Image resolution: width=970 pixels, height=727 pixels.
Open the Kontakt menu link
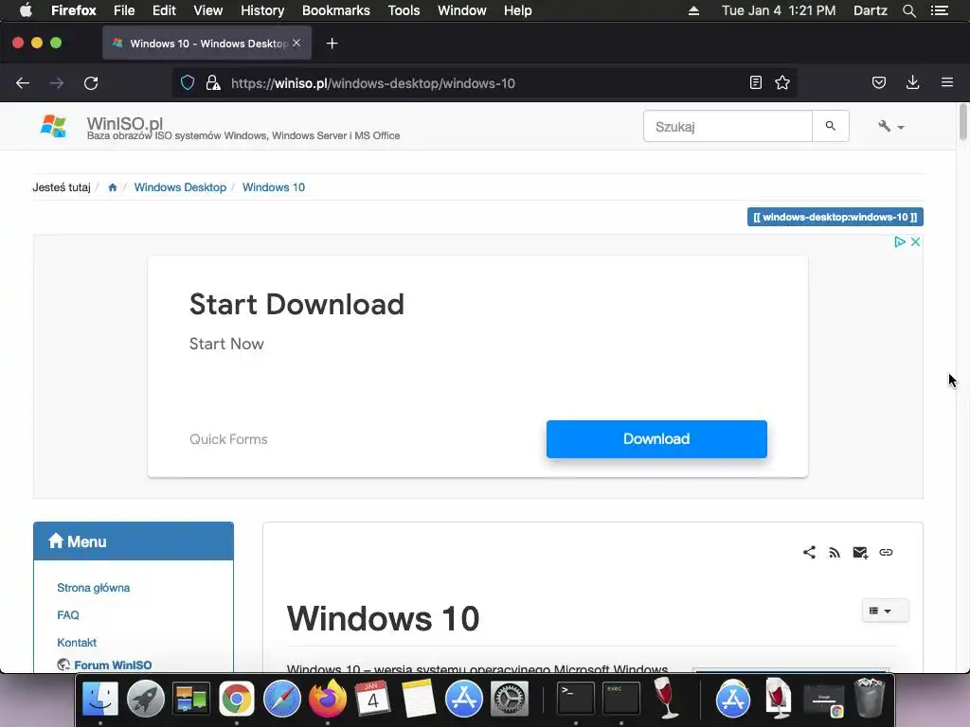[77, 643]
